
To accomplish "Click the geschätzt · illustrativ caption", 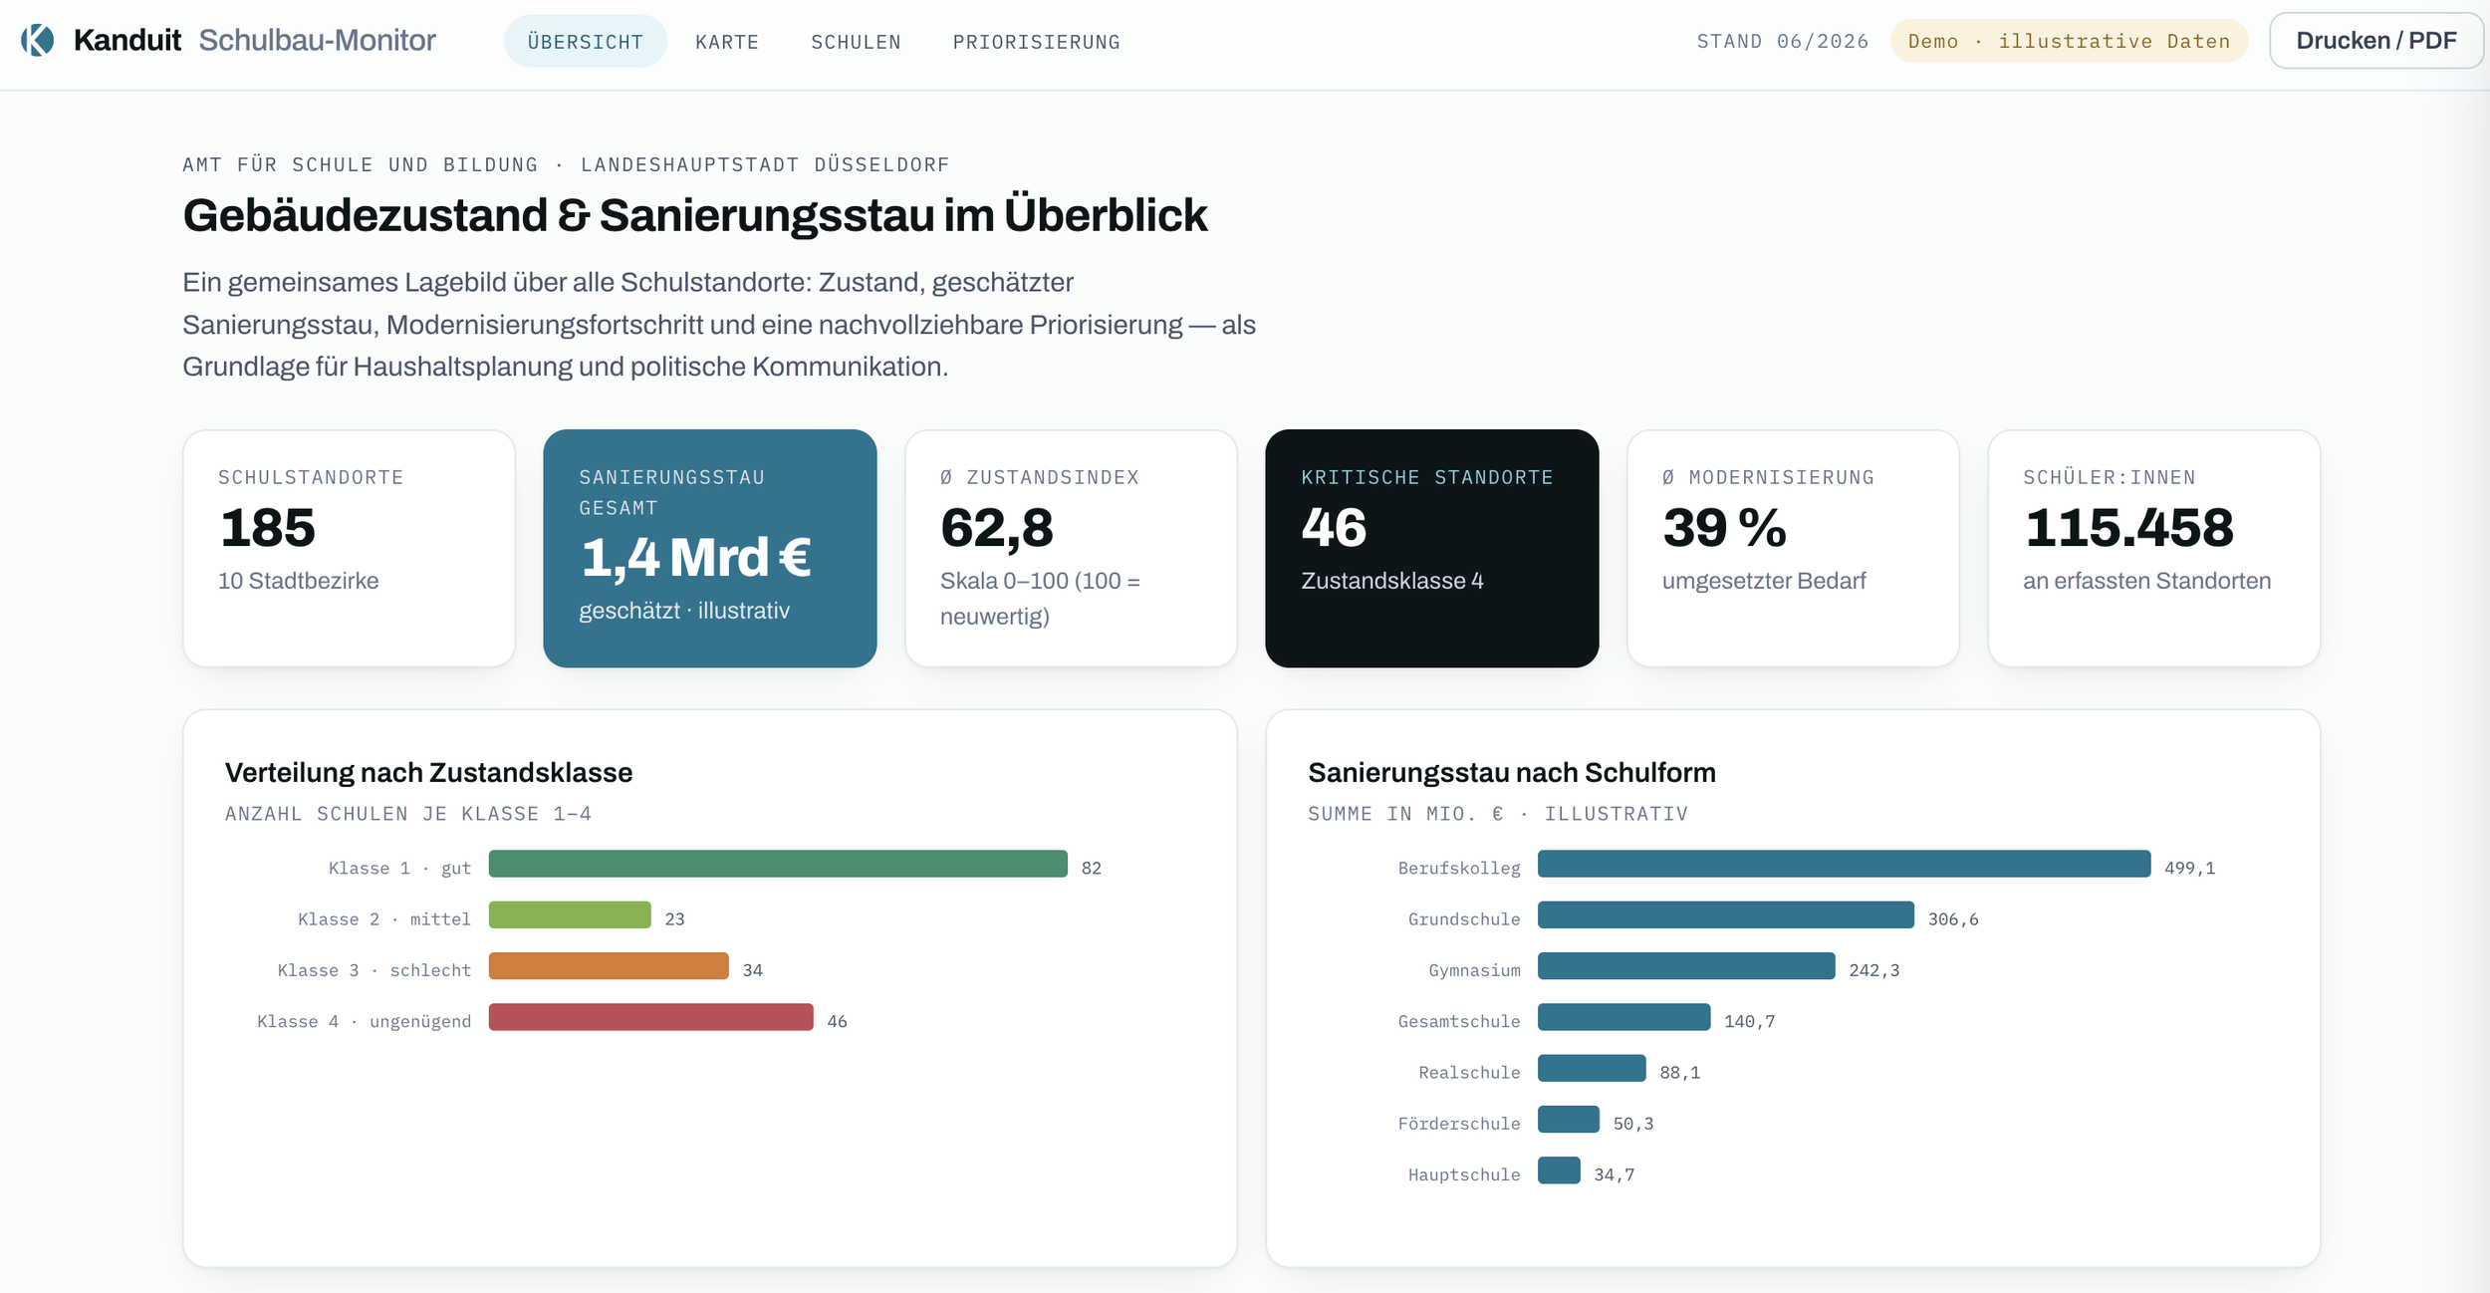I will 684,611.
